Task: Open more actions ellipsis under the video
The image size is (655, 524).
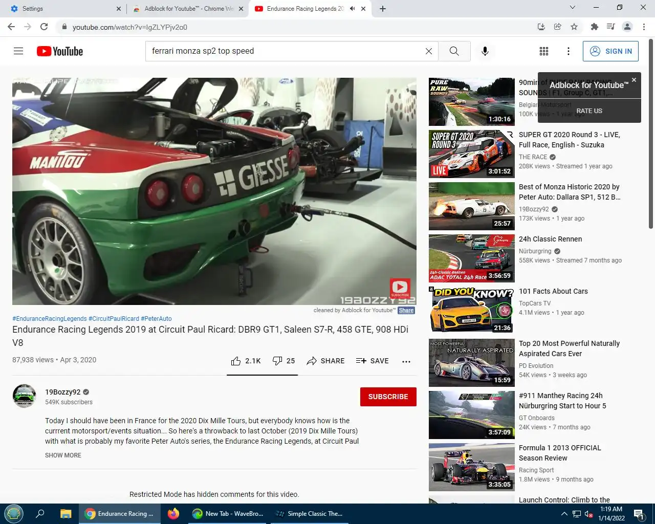Action: click(x=406, y=361)
